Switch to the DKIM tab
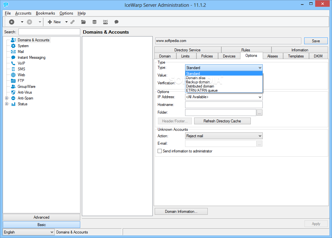Viewport: 332px width, 238px height. pos(318,56)
